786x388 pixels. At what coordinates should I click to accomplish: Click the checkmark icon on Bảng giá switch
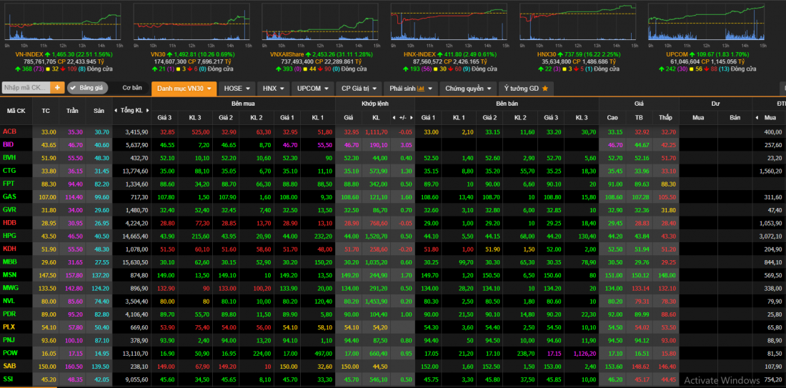74,88
